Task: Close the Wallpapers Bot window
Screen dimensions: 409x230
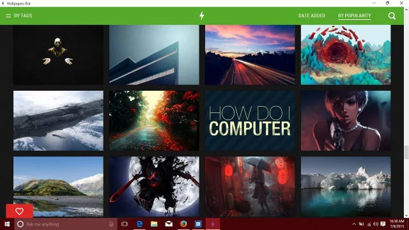Action: (401, 3)
